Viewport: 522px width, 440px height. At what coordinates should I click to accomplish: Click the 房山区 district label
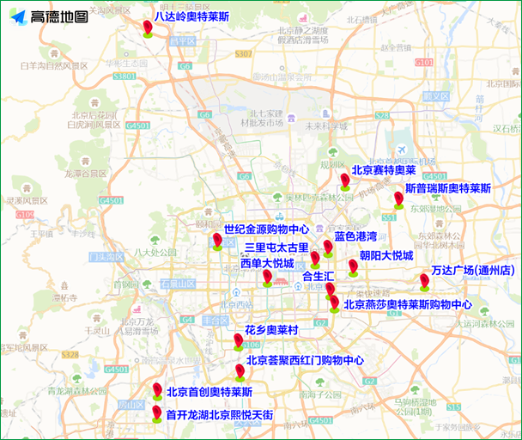point(131,405)
